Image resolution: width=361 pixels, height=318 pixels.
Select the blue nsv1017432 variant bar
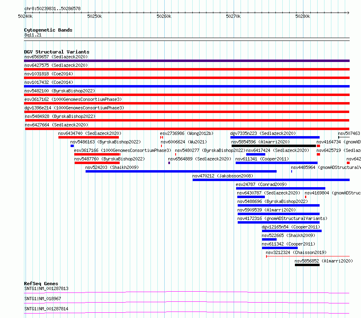pos(187,86)
